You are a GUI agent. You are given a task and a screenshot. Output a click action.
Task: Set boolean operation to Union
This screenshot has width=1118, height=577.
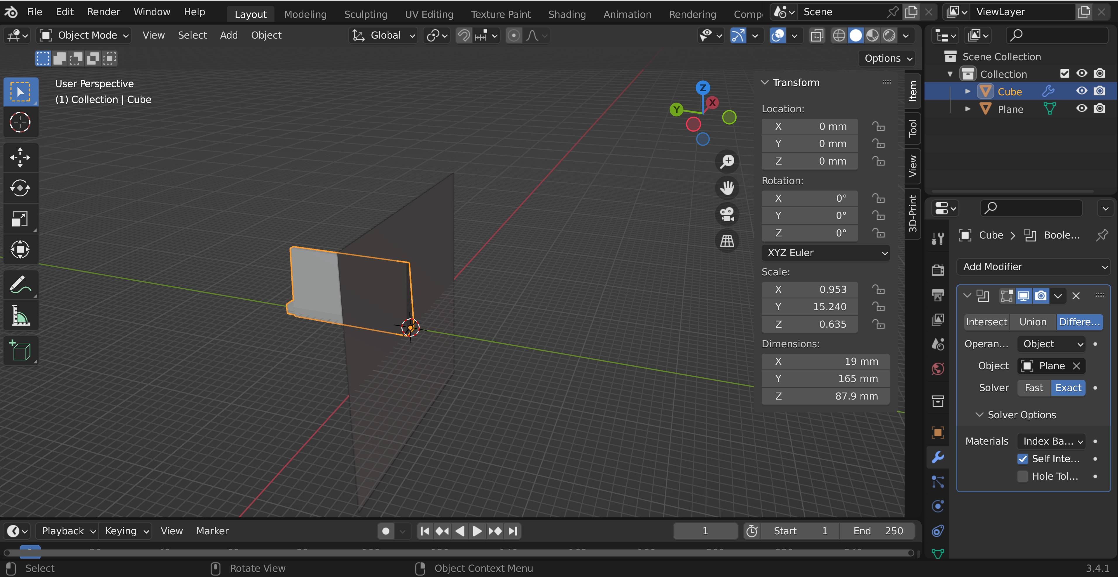(x=1033, y=322)
